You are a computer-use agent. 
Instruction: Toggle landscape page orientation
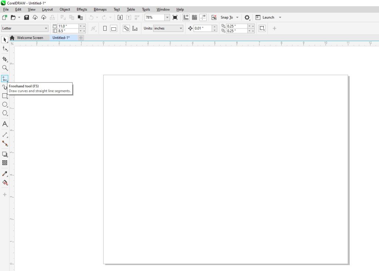coord(113,28)
